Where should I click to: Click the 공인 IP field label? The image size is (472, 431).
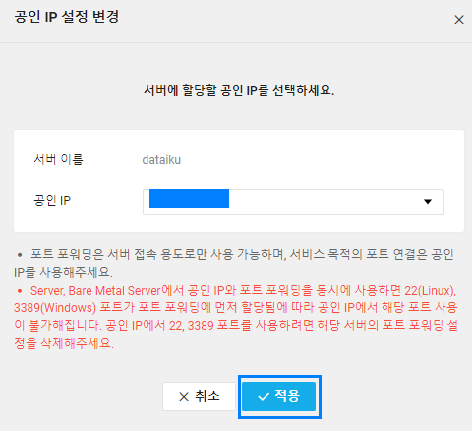tap(52, 200)
